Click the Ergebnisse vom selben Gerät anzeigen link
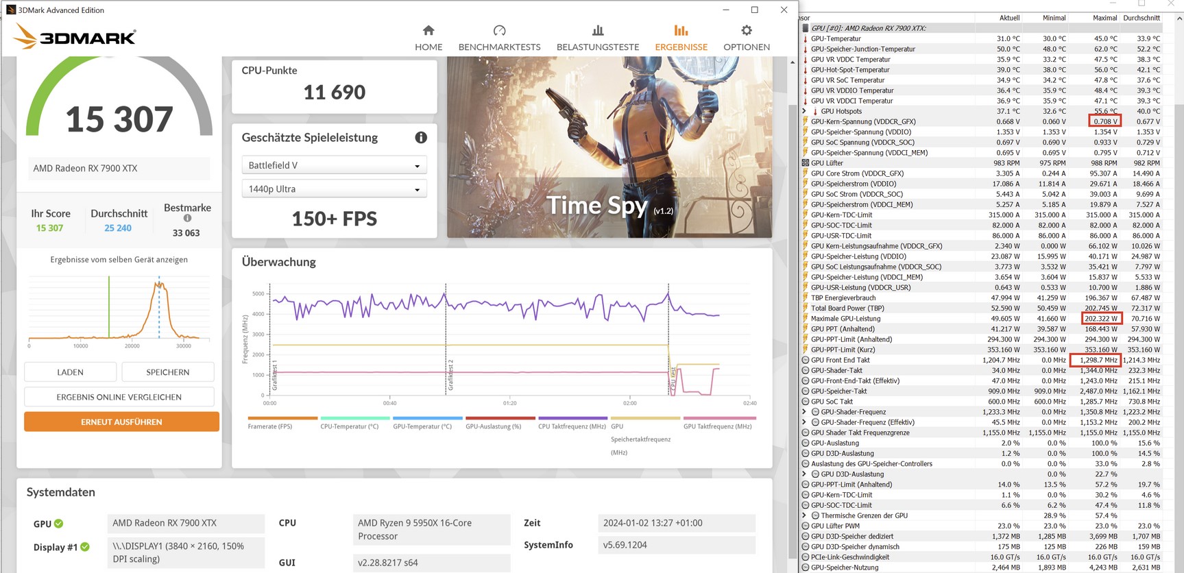 [119, 260]
